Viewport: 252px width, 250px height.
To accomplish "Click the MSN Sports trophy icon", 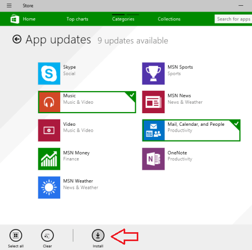I will (x=154, y=73).
